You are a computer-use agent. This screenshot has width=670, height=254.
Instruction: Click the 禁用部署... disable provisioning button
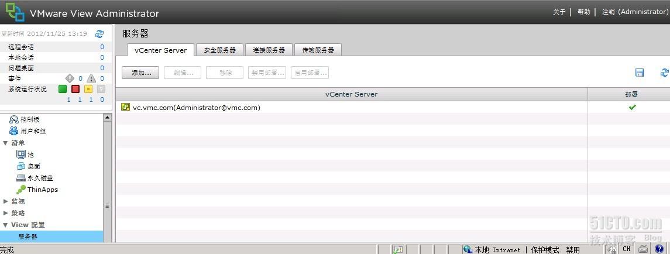[x=267, y=73]
